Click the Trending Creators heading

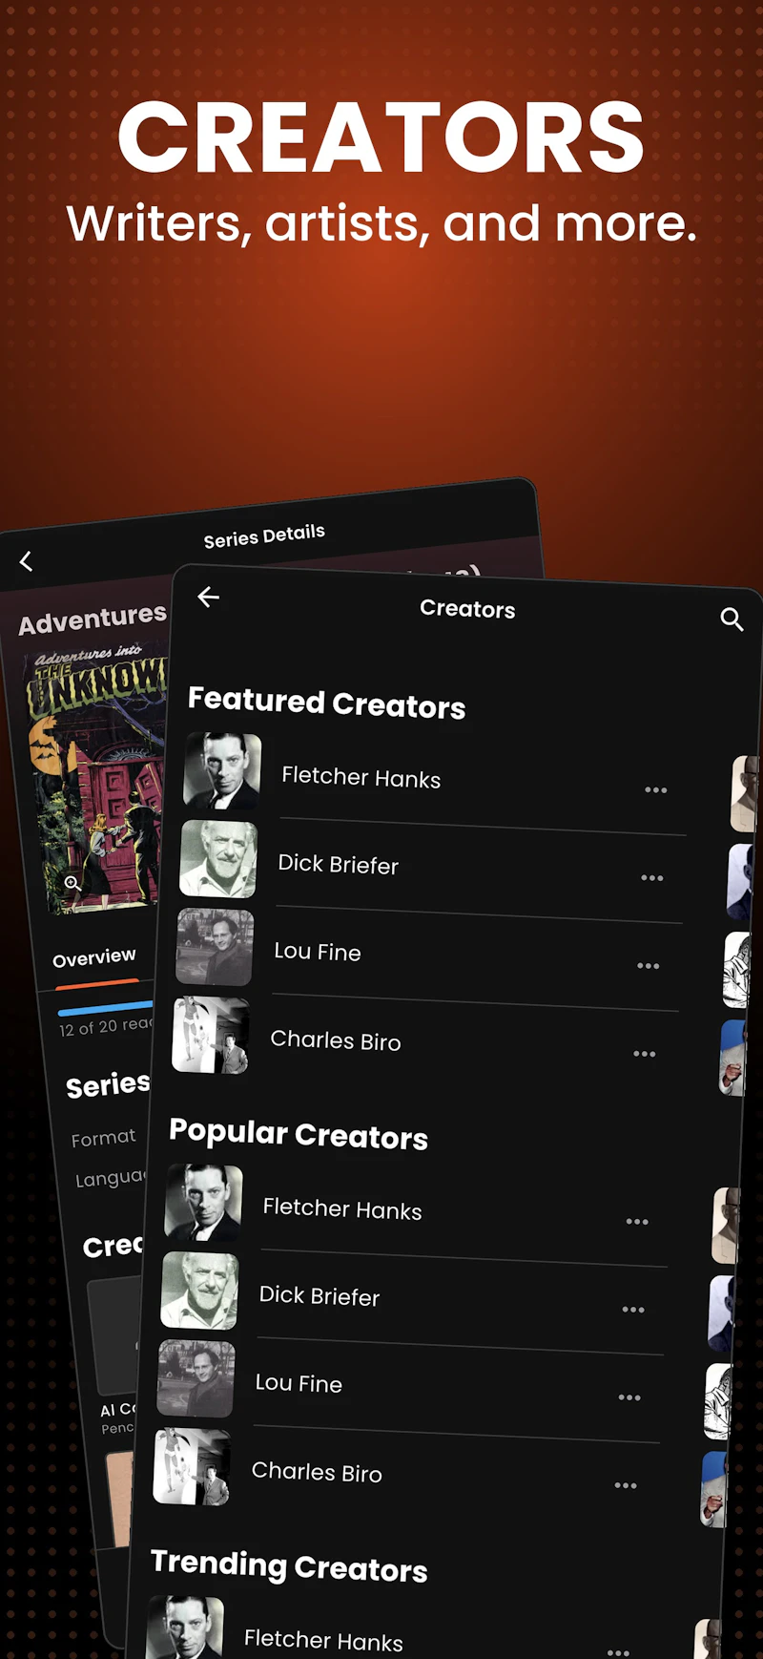tap(289, 1566)
